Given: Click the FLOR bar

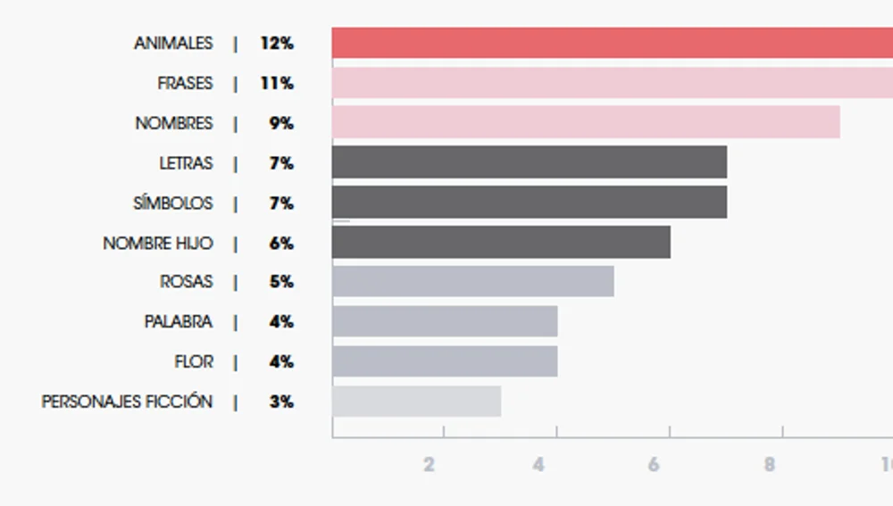Looking at the screenshot, I should click(445, 361).
